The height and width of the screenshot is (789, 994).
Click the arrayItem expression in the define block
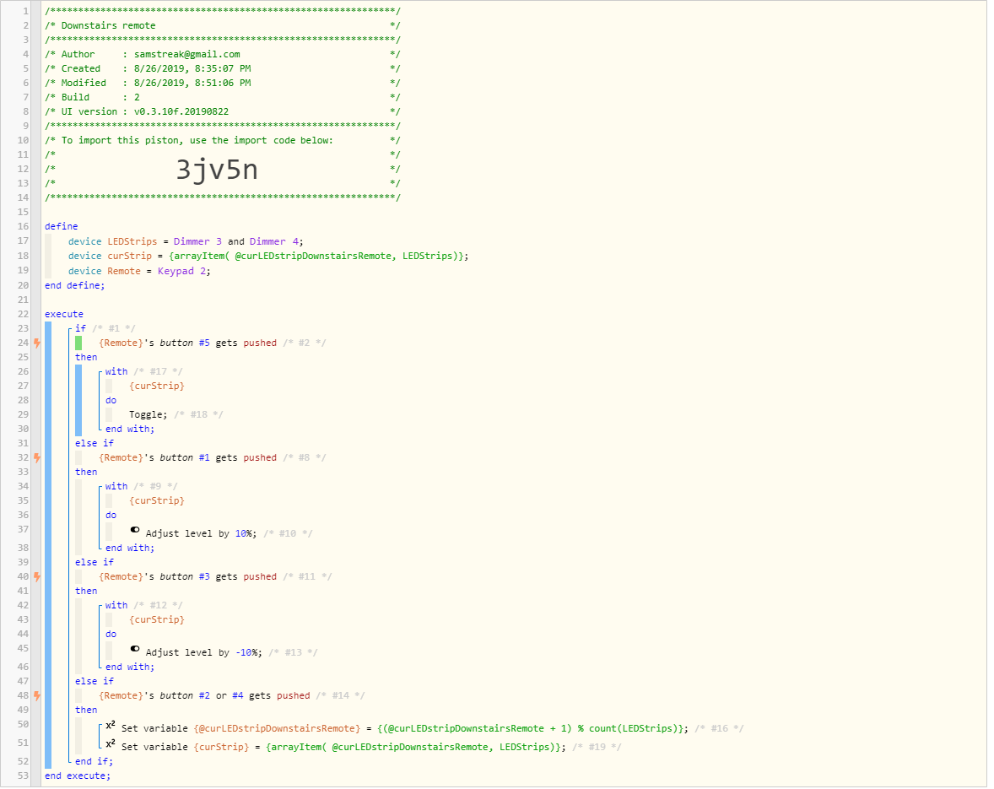tap(317, 256)
